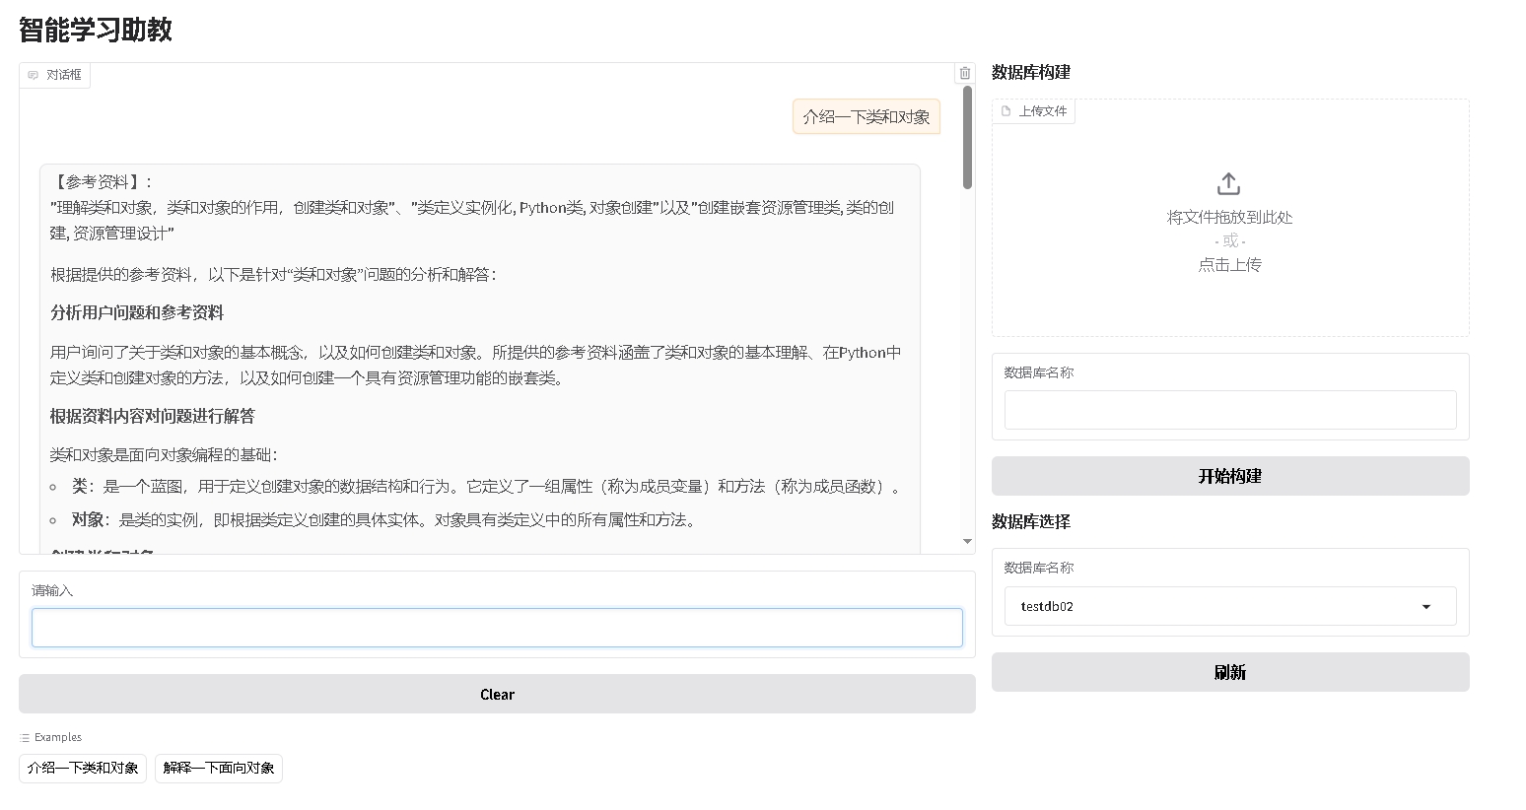The width and height of the screenshot is (1526, 810).
Task: Click the user message bubble 介绍一下类和对象
Action: pyautogui.click(x=866, y=116)
